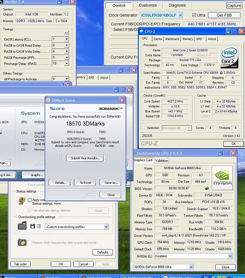Open the Mainboard tab in CPU-Z

pyautogui.click(x=172, y=39)
